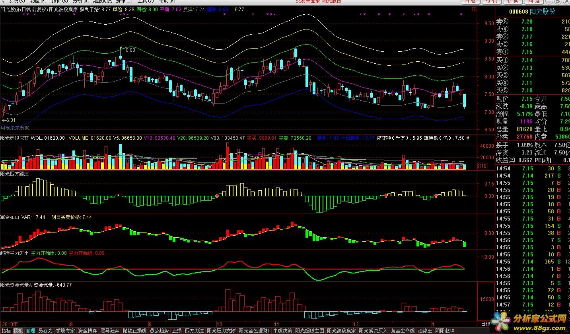
Task: Click trade row 14:55 7.15 154 S
Action: point(533,226)
